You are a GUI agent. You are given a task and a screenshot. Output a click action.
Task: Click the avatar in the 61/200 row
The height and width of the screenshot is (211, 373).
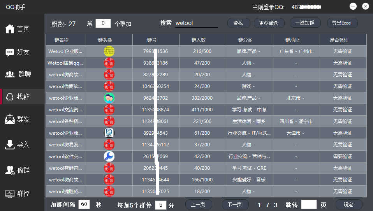click(109, 133)
